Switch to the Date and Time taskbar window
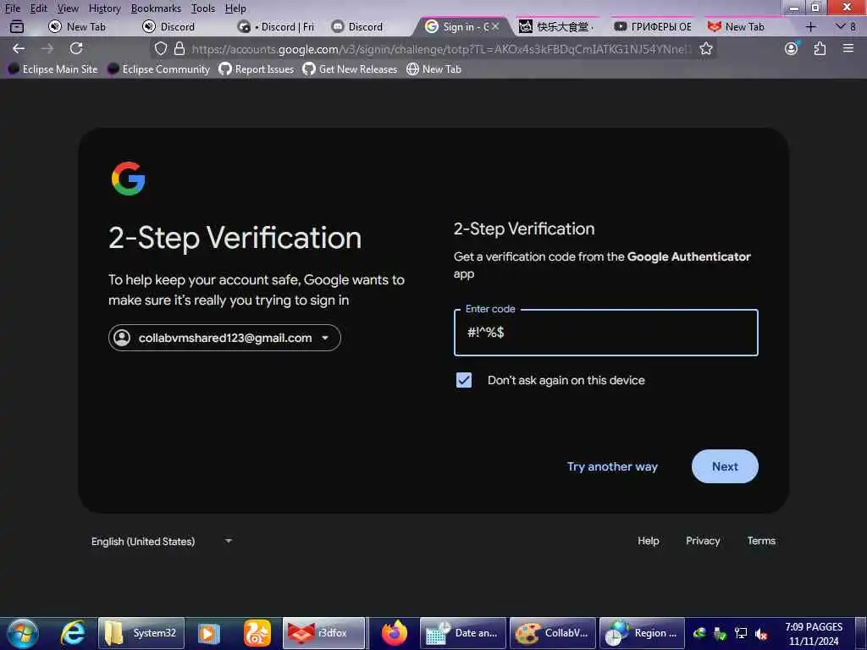 point(463,633)
